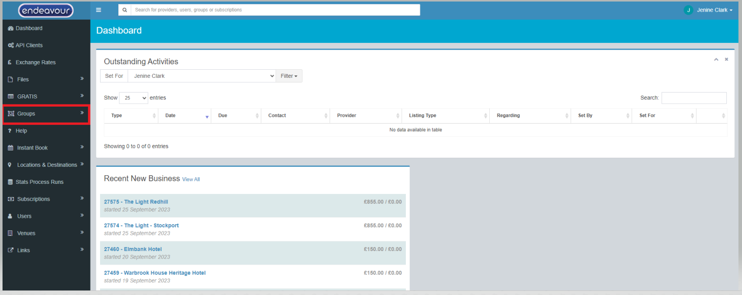This screenshot has height=295, width=742.
Task: Expand the Links submenu chevron
Action: tap(82, 250)
